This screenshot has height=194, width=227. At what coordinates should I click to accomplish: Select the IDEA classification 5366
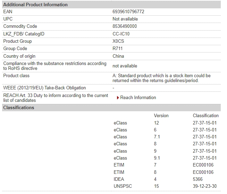197,179
